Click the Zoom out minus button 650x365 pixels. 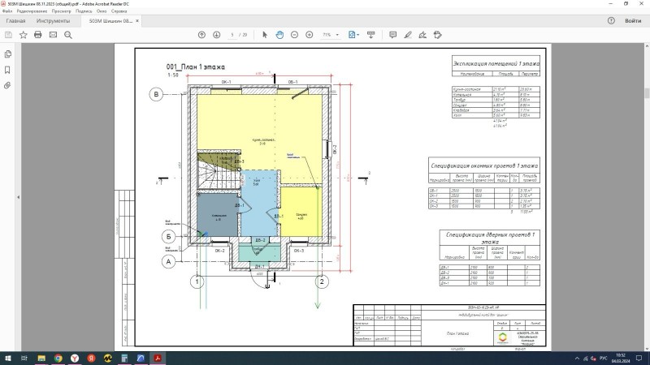(294, 35)
